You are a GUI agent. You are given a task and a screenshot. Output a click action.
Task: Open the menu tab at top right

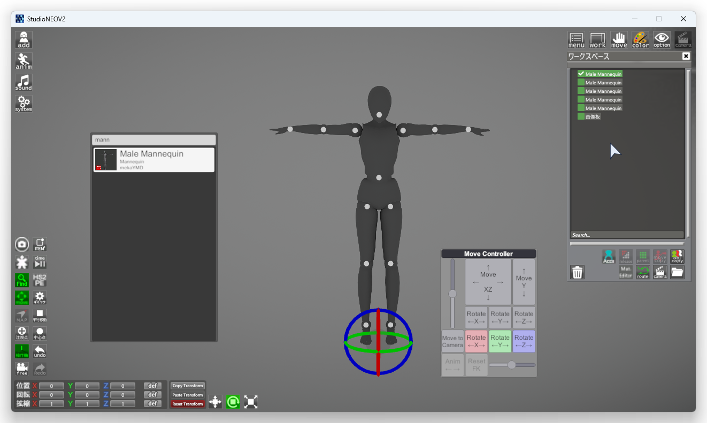point(576,40)
